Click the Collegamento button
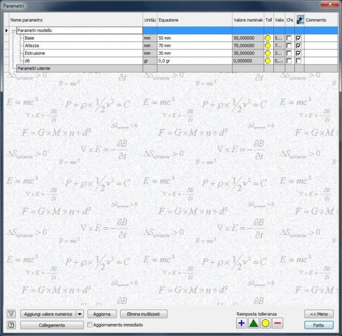This screenshot has height=336, width=342. pyautogui.click(x=52, y=325)
